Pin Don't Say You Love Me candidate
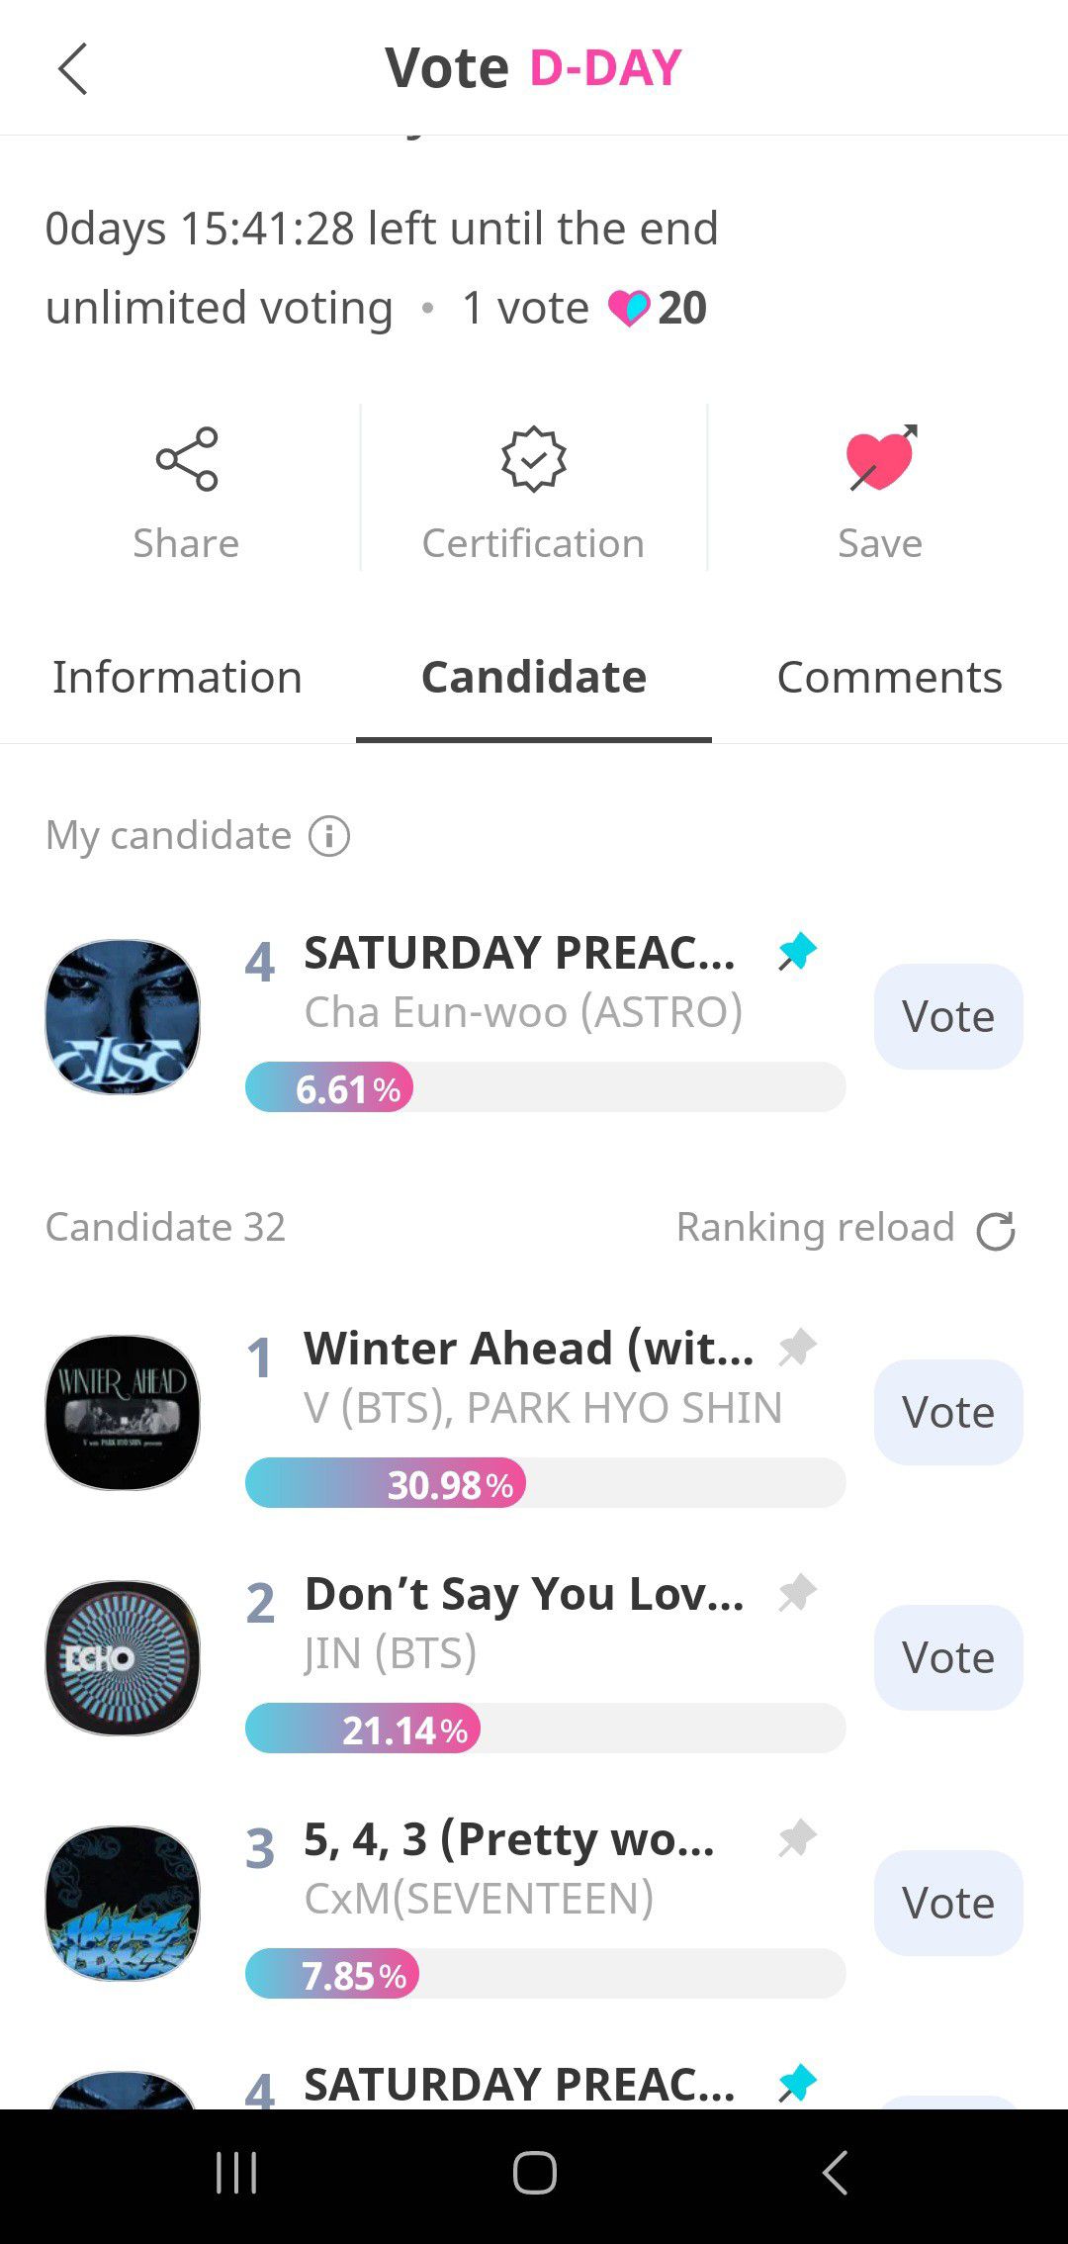The height and width of the screenshot is (2244, 1068). pyautogui.click(x=797, y=1593)
